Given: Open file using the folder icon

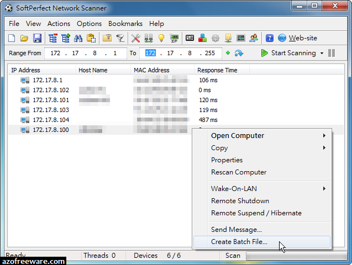Looking at the screenshot, I should (x=24, y=38).
